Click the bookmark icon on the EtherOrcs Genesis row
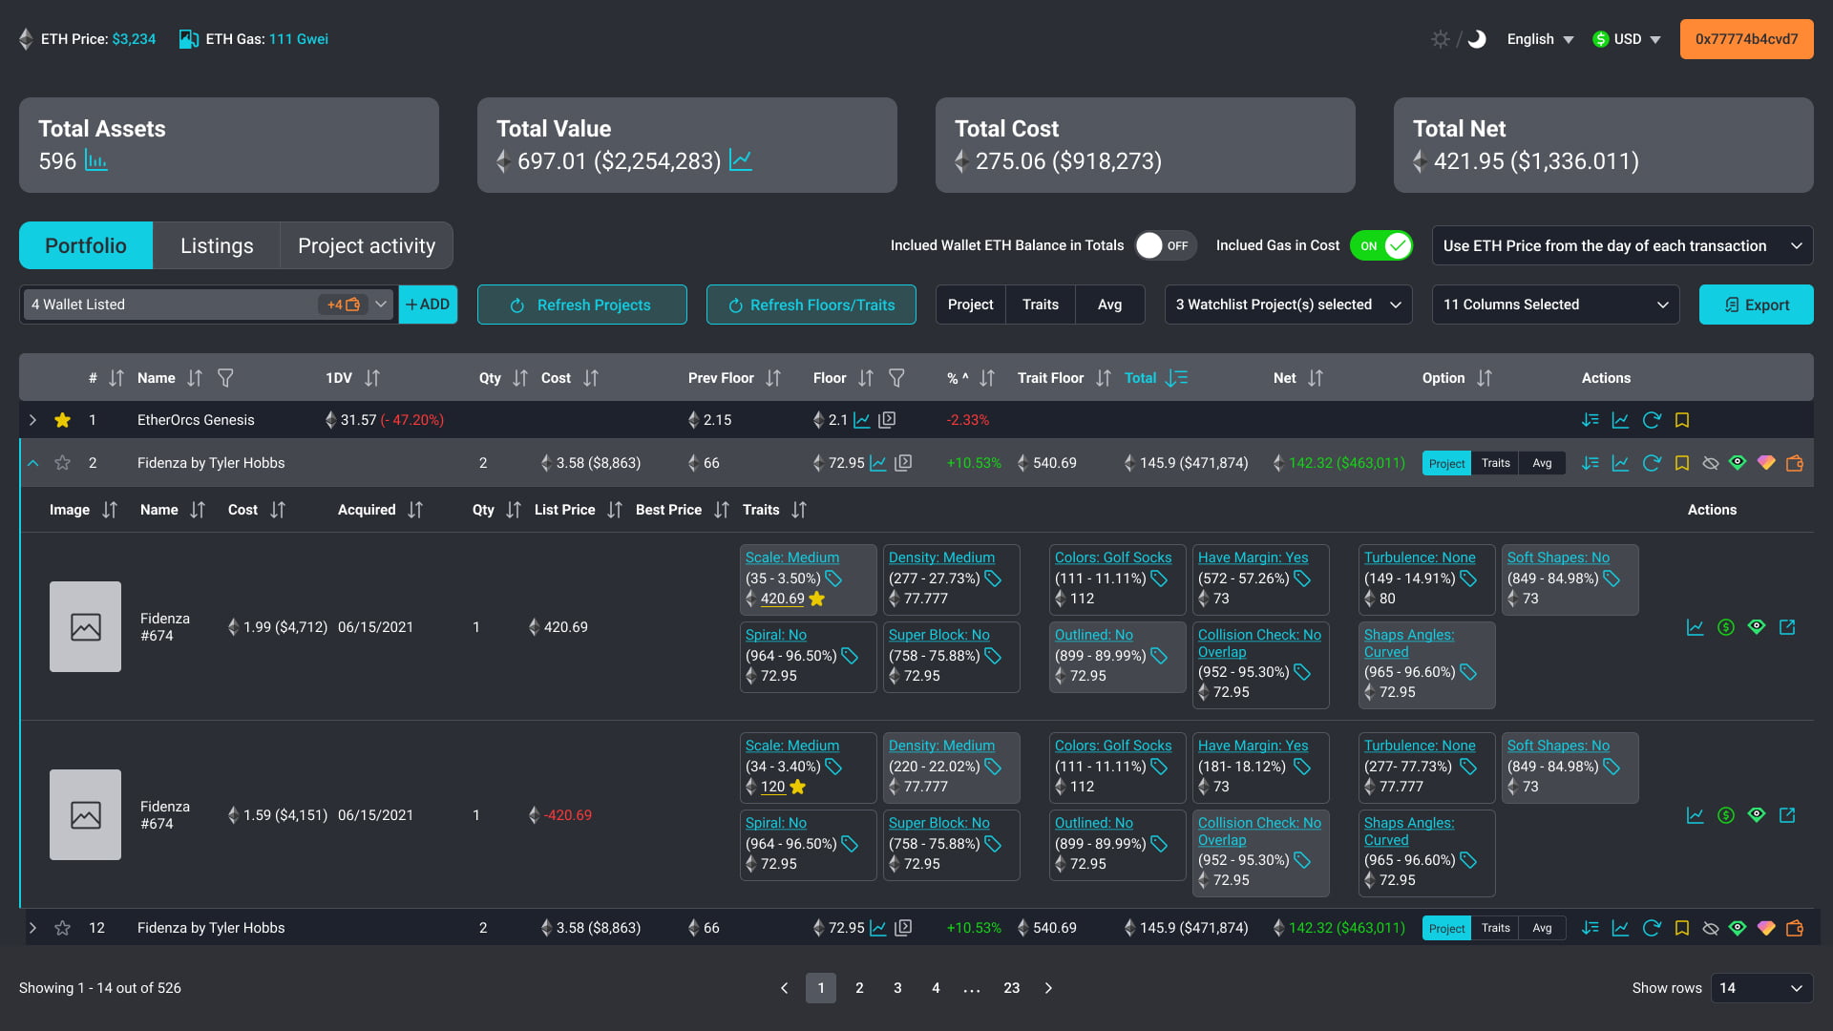Image resolution: width=1833 pixels, height=1031 pixels. point(1682,420)
